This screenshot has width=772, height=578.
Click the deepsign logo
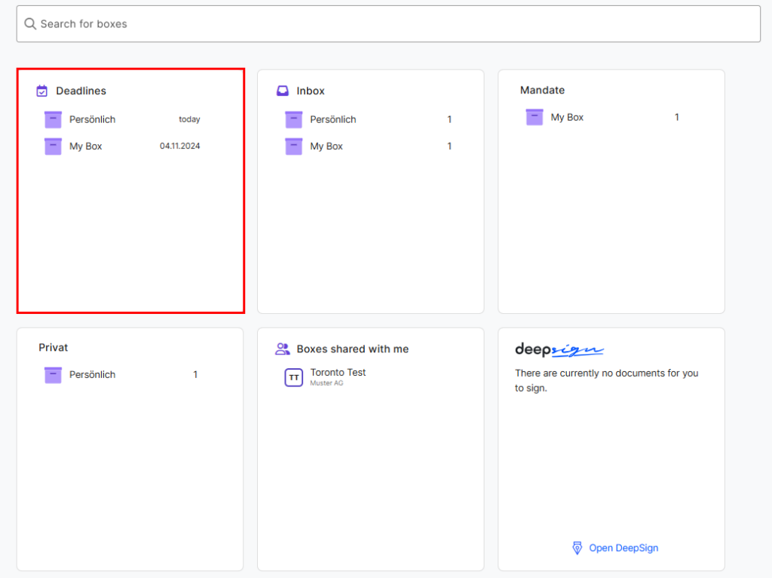(559, 349)
